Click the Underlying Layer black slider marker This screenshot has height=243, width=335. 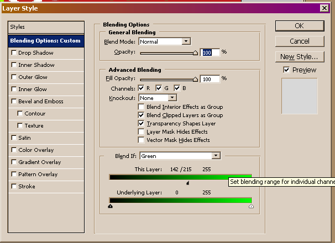tap(111, 206)
